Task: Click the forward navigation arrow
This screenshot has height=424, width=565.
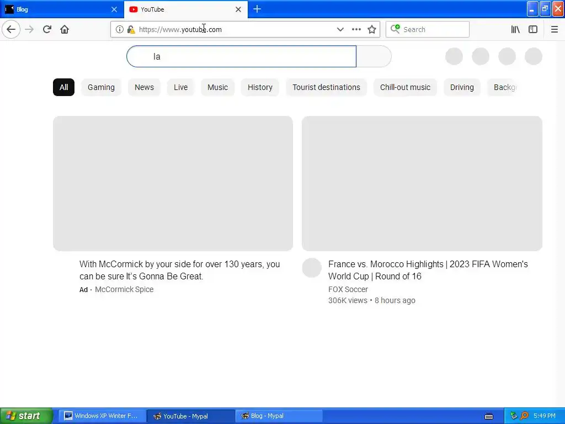Action: click(x=30, y=30)
